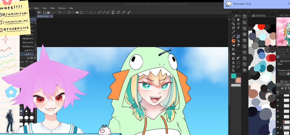Image resolution: width=290 pixels, height=135 pixels.
Task: Select the Gradient tool
Action: [x=233, y=59]
